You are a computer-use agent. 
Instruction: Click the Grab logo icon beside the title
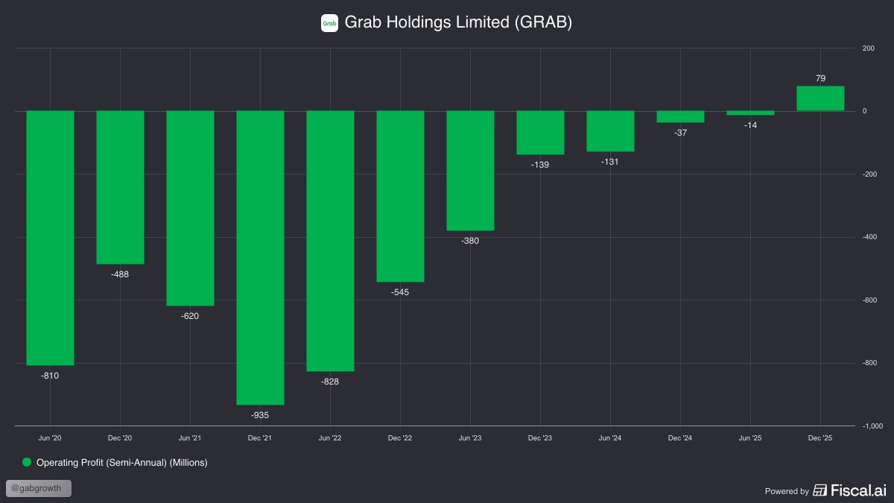coord(329,23)
